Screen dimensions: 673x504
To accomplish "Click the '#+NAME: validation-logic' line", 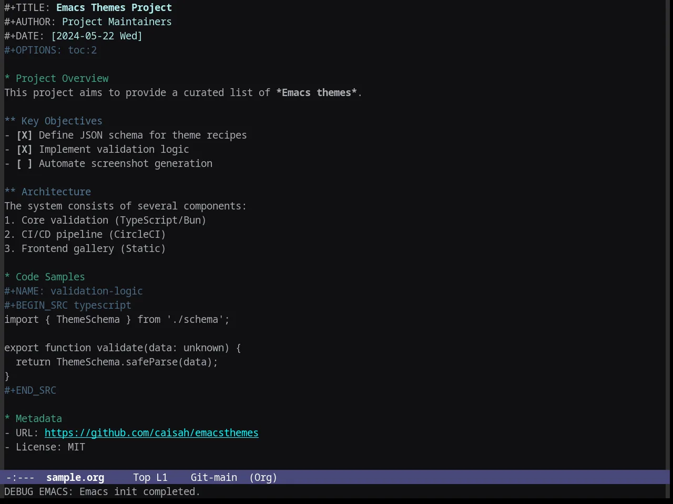I will point(74,291).
